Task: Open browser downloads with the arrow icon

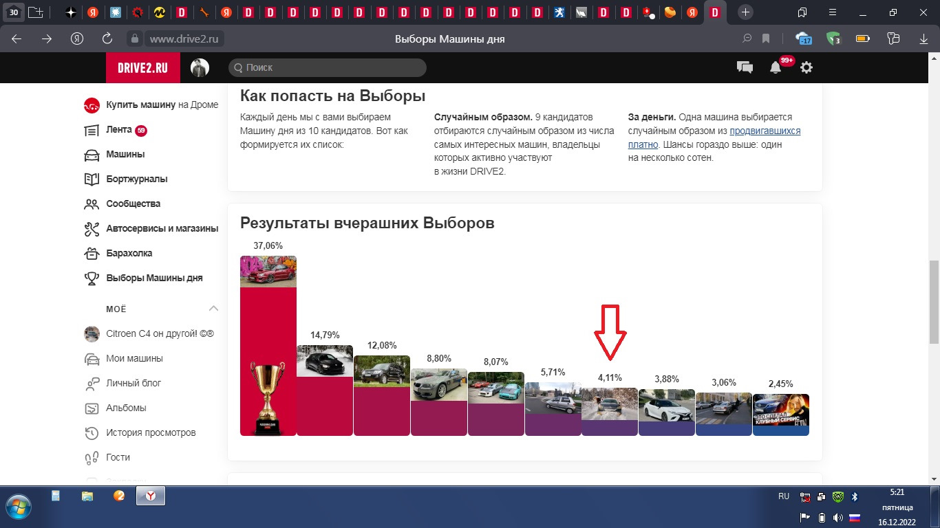Action: point(924,39)
